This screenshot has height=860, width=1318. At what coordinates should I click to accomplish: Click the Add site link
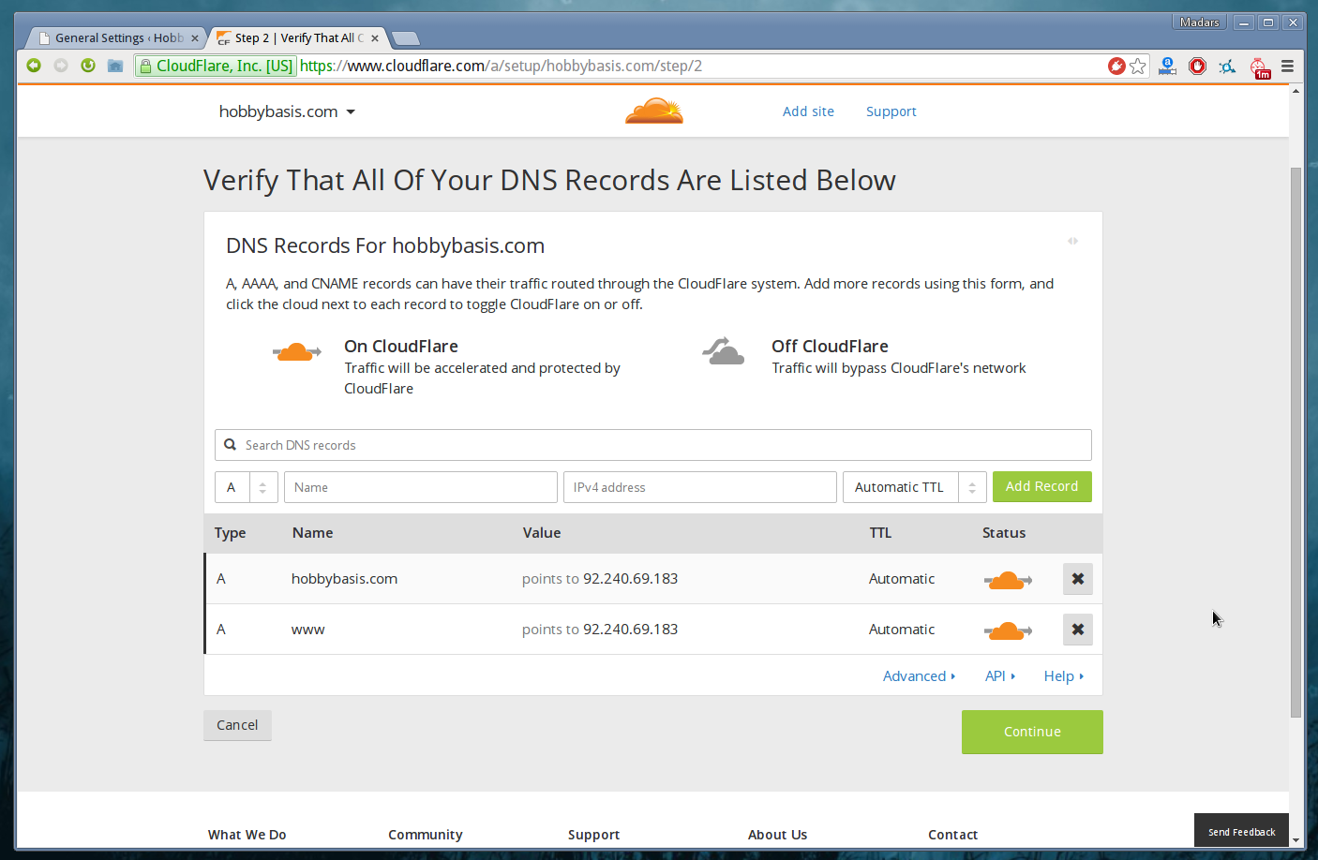(808, 111)
